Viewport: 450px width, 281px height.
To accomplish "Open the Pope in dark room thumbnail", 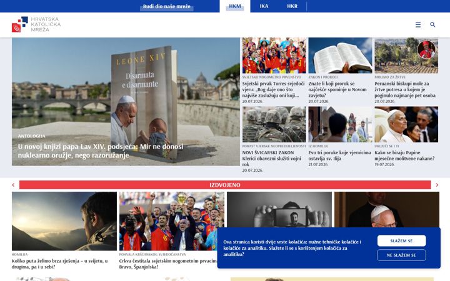I will click(387, 210).
